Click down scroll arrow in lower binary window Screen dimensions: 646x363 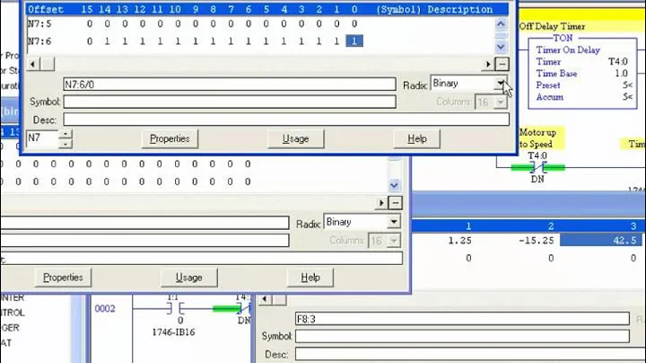pos(394,185)
